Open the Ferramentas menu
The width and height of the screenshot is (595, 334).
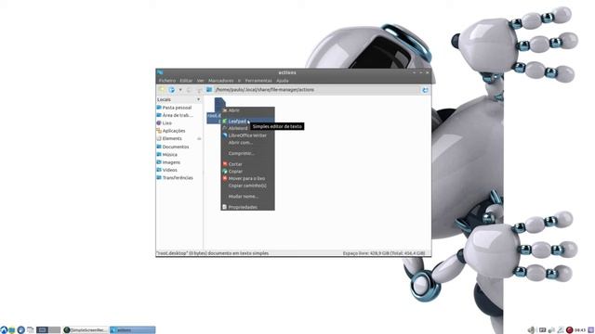click(258, 81)
